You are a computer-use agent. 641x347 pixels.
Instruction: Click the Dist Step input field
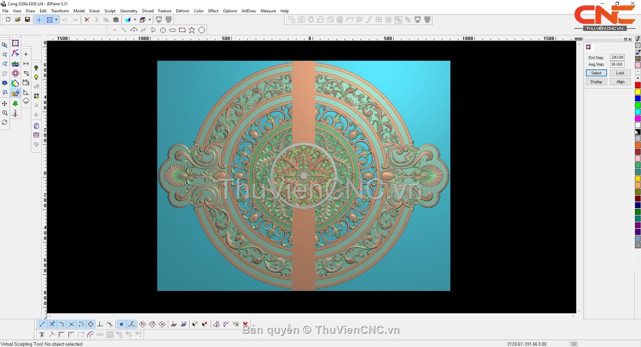[617, 58]
